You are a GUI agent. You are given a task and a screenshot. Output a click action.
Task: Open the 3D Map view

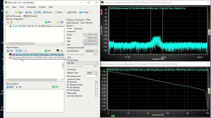tap(84, 12)
